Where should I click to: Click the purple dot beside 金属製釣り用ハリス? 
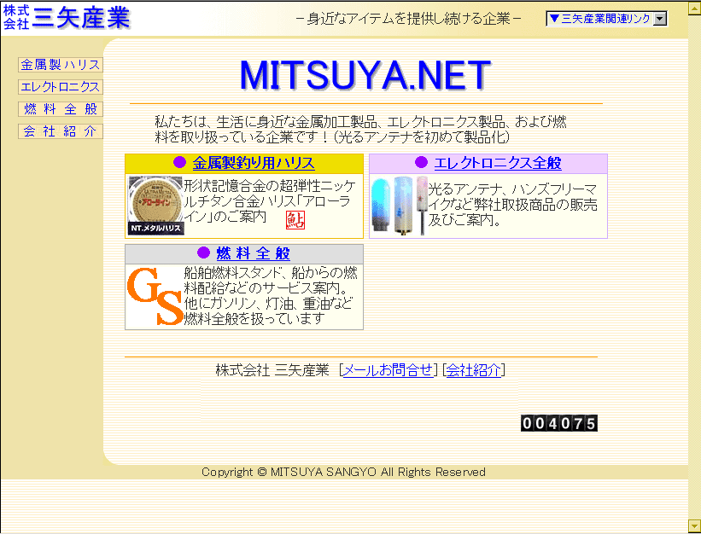tap(179, 163)
